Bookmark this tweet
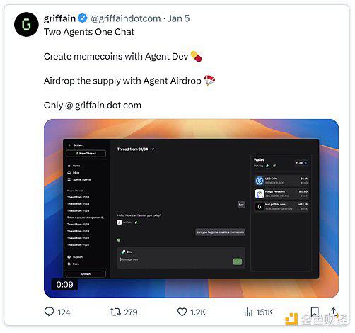Viewport: 355px width, 333px height. point(315,312)
